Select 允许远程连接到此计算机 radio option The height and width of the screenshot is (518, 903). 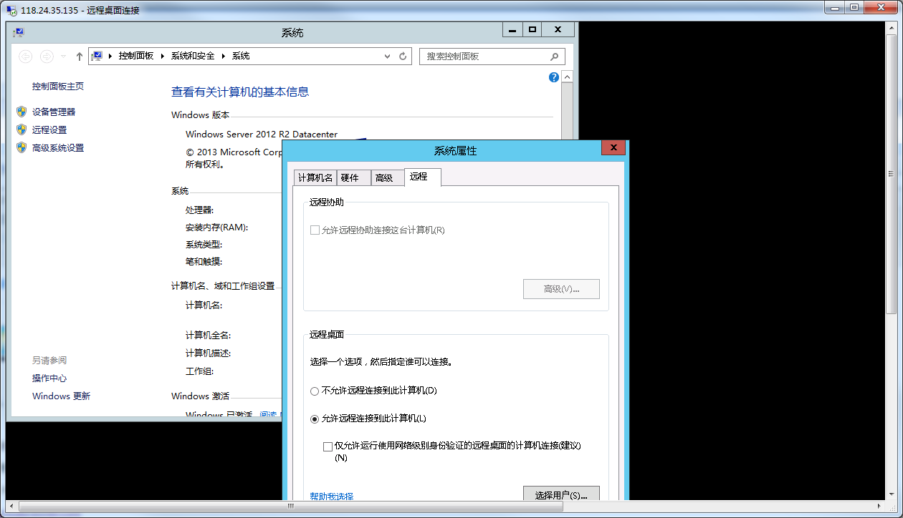[x=314, y=419]
